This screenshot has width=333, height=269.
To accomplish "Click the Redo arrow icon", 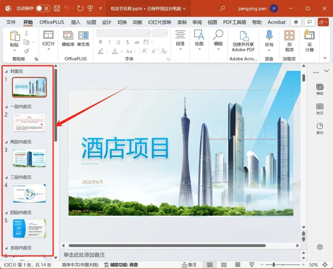I will [x=80, y=9].
